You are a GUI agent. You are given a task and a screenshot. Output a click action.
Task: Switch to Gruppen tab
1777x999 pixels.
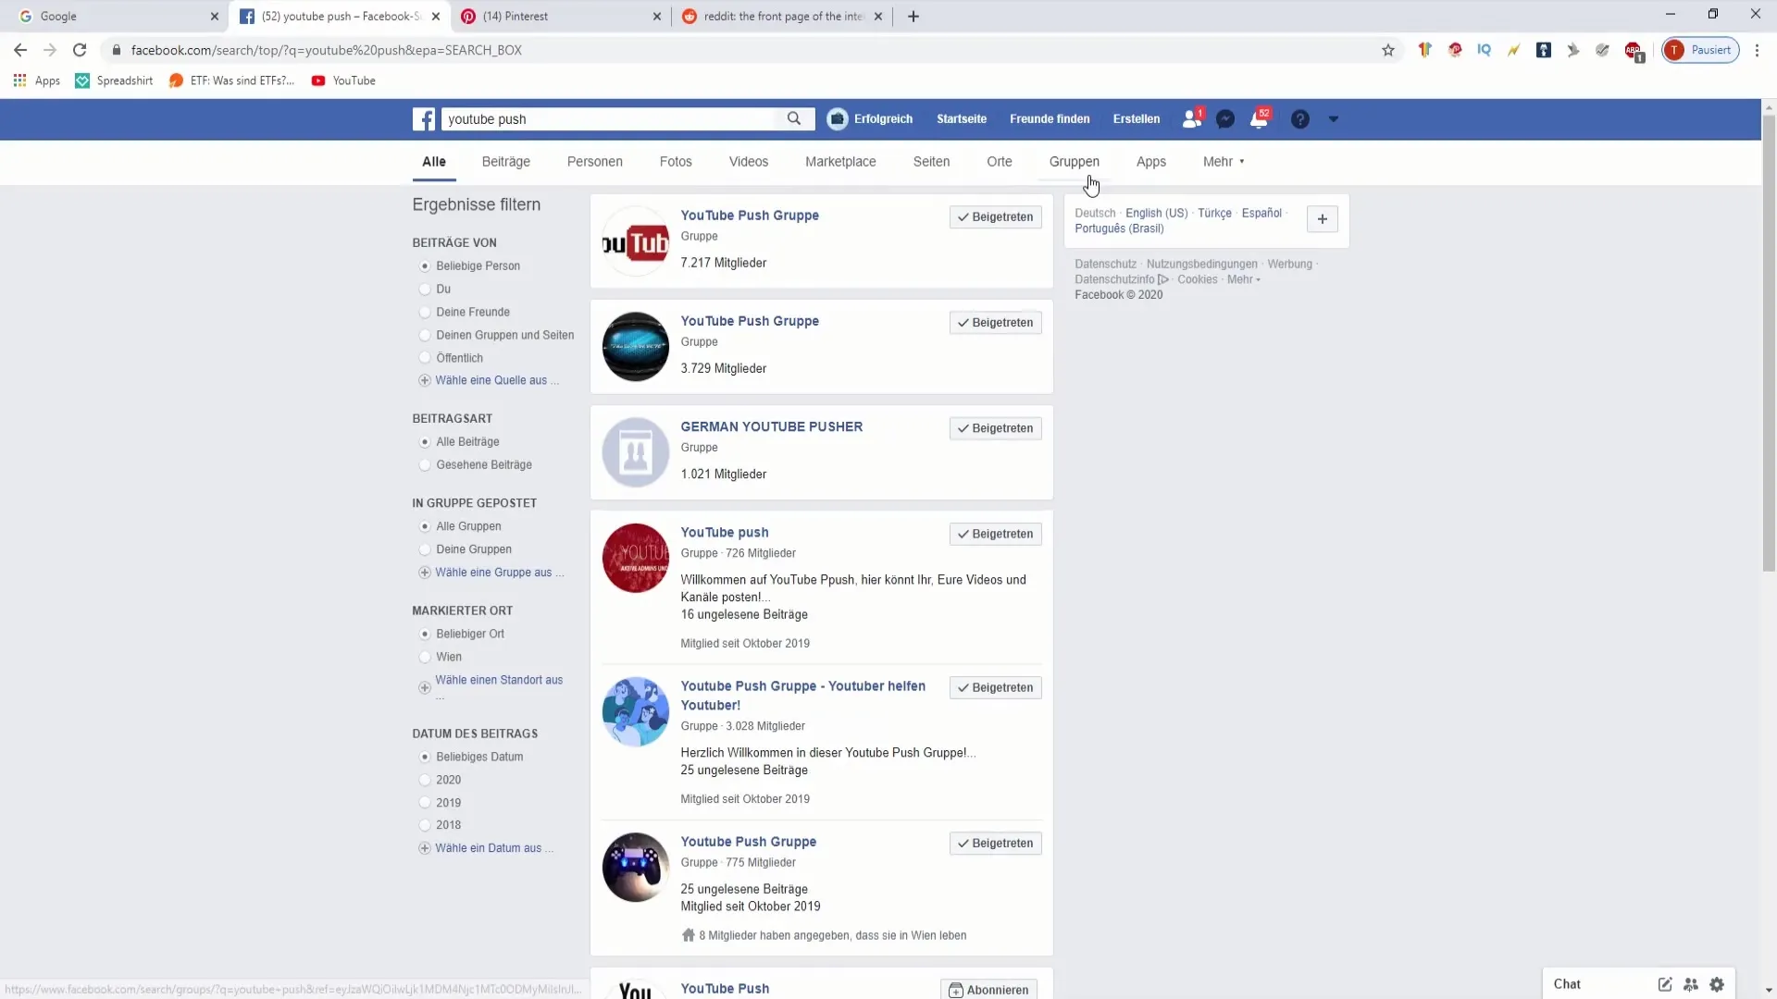pos(1074,162)
